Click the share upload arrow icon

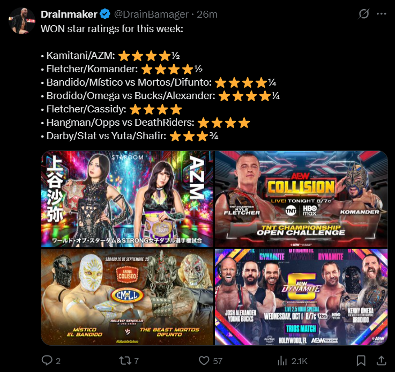(x=382, y=361)
